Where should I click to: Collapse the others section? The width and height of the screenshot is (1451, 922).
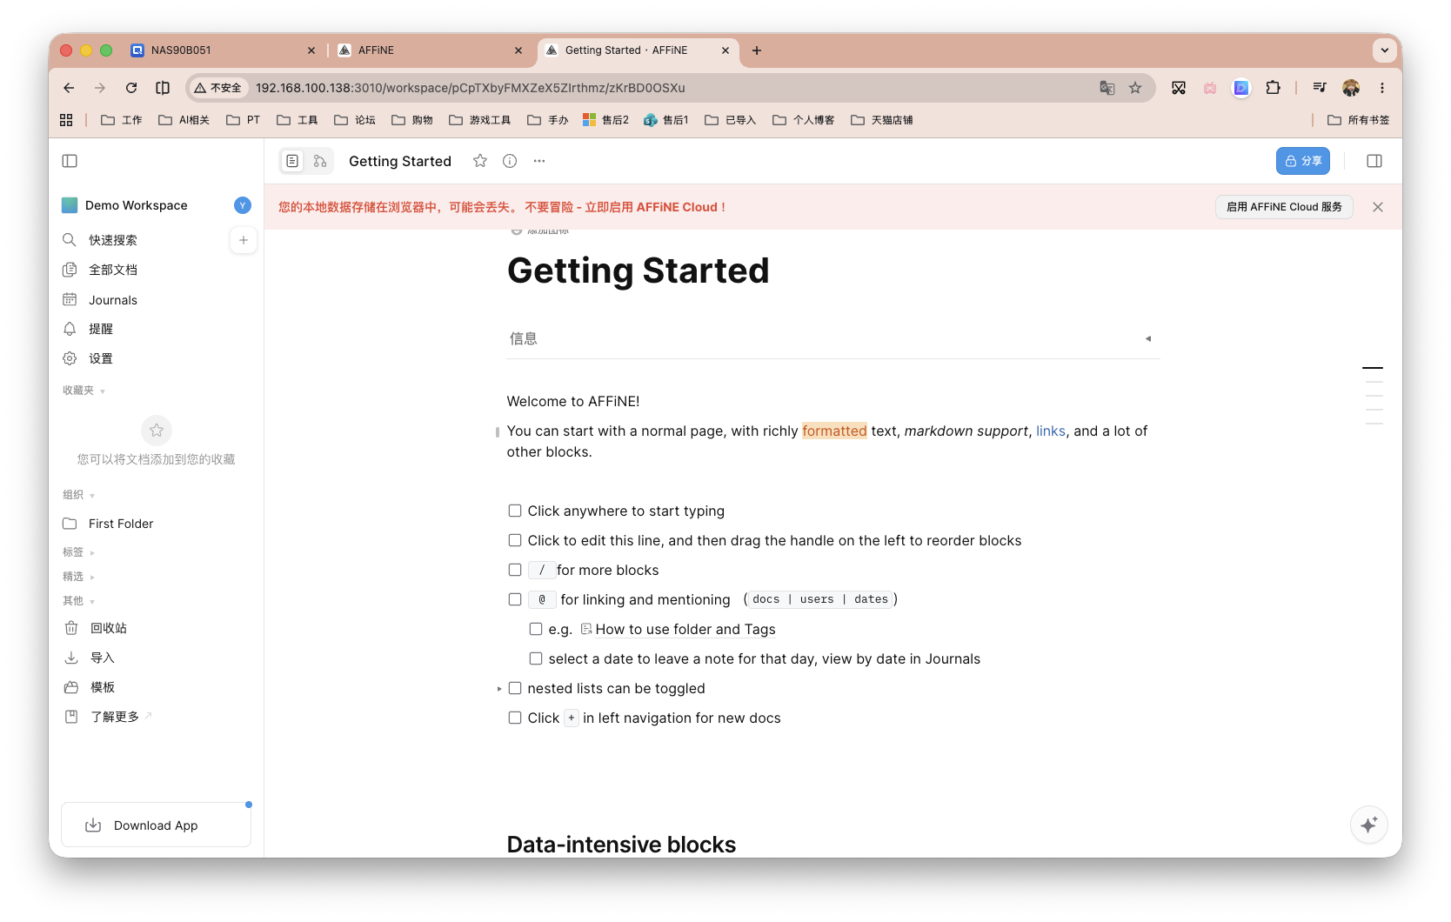78,601
